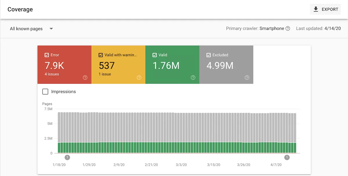
Task: Click annotation marker near 1/18/20
Action: click(67, 157)
